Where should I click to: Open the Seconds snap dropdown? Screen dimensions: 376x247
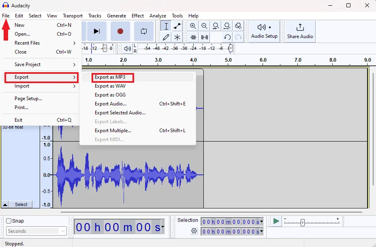pyautogui.click(x=36, y=231)
